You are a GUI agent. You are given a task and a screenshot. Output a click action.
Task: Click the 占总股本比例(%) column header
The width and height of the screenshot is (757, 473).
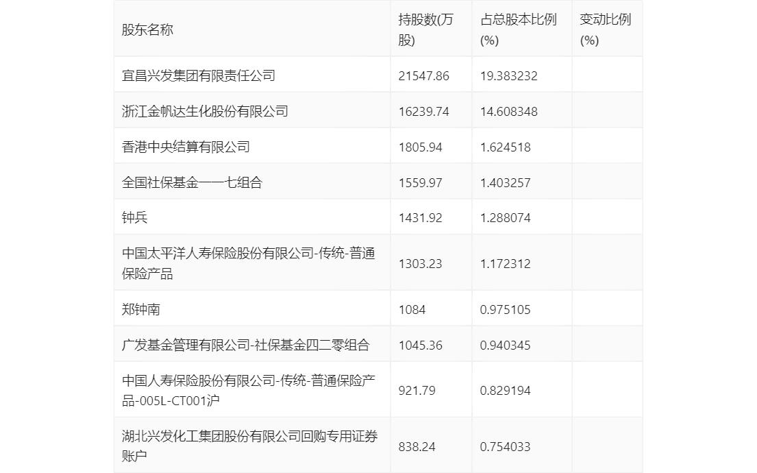coord(519,29)
